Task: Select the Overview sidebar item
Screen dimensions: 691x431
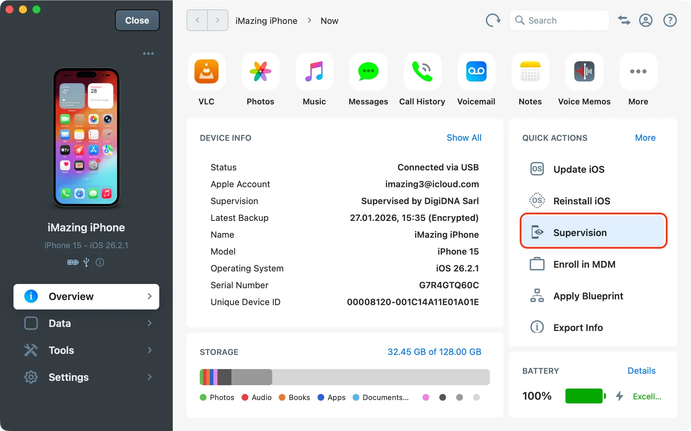Action: (86, 296)
